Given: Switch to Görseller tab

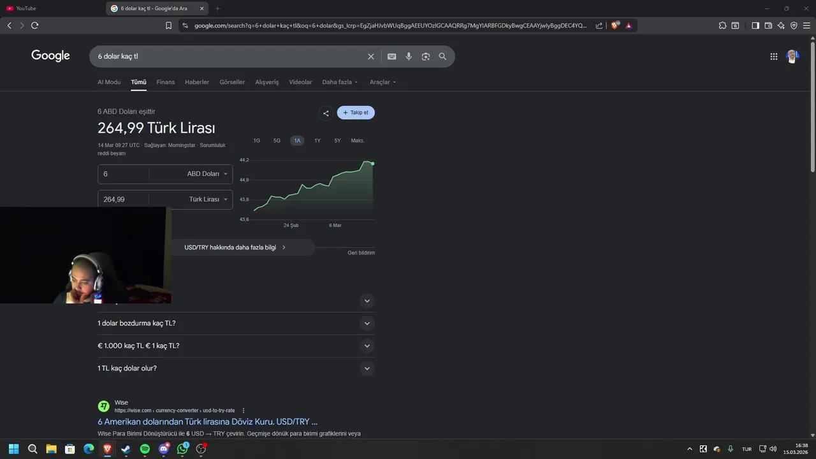Looking at the screenshot, I should (x=232, y=82).
